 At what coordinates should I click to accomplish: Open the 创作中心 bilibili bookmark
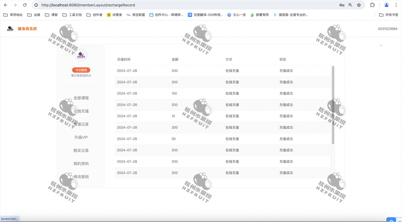166,15
